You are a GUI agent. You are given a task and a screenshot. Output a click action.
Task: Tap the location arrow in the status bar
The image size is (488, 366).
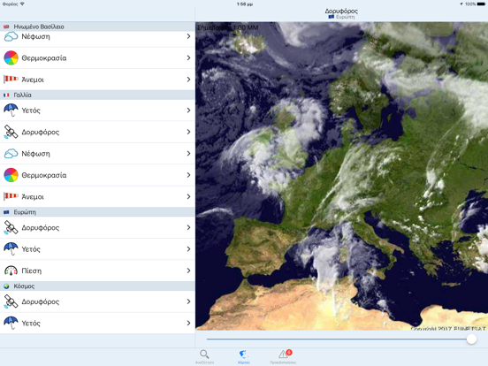(x=461, y=4)
